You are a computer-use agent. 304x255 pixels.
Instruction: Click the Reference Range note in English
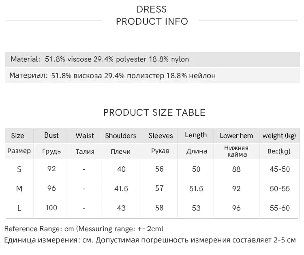pyautogui.click(x=84, y=229)
